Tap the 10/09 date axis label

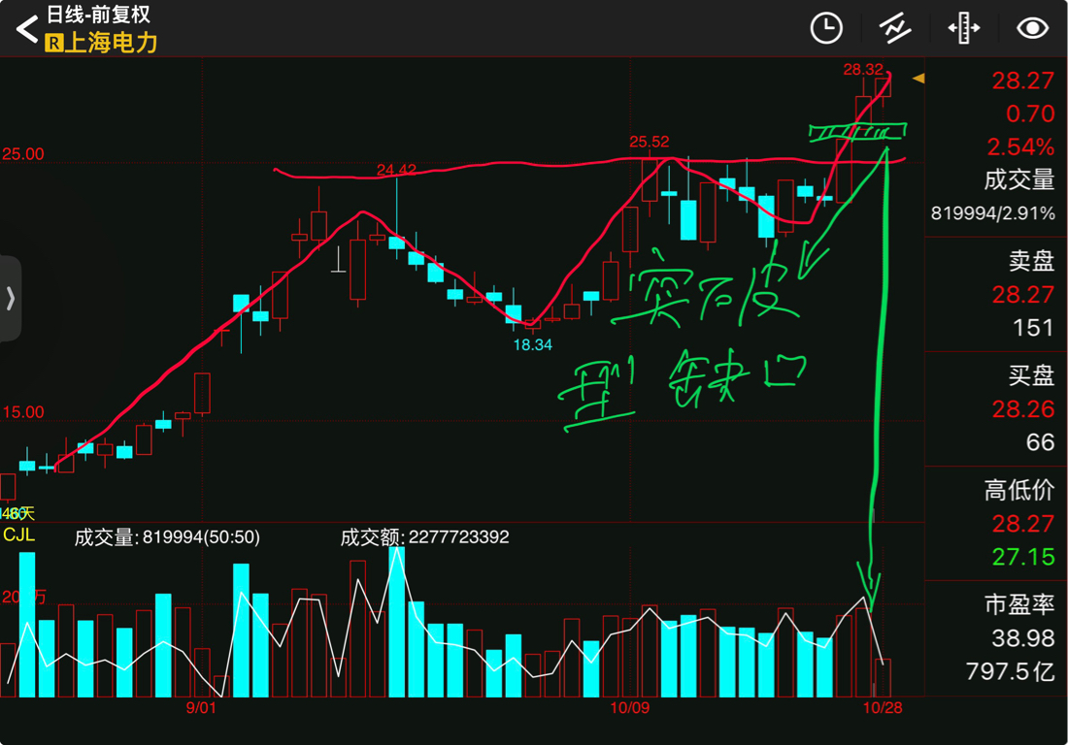pos(629,707)
